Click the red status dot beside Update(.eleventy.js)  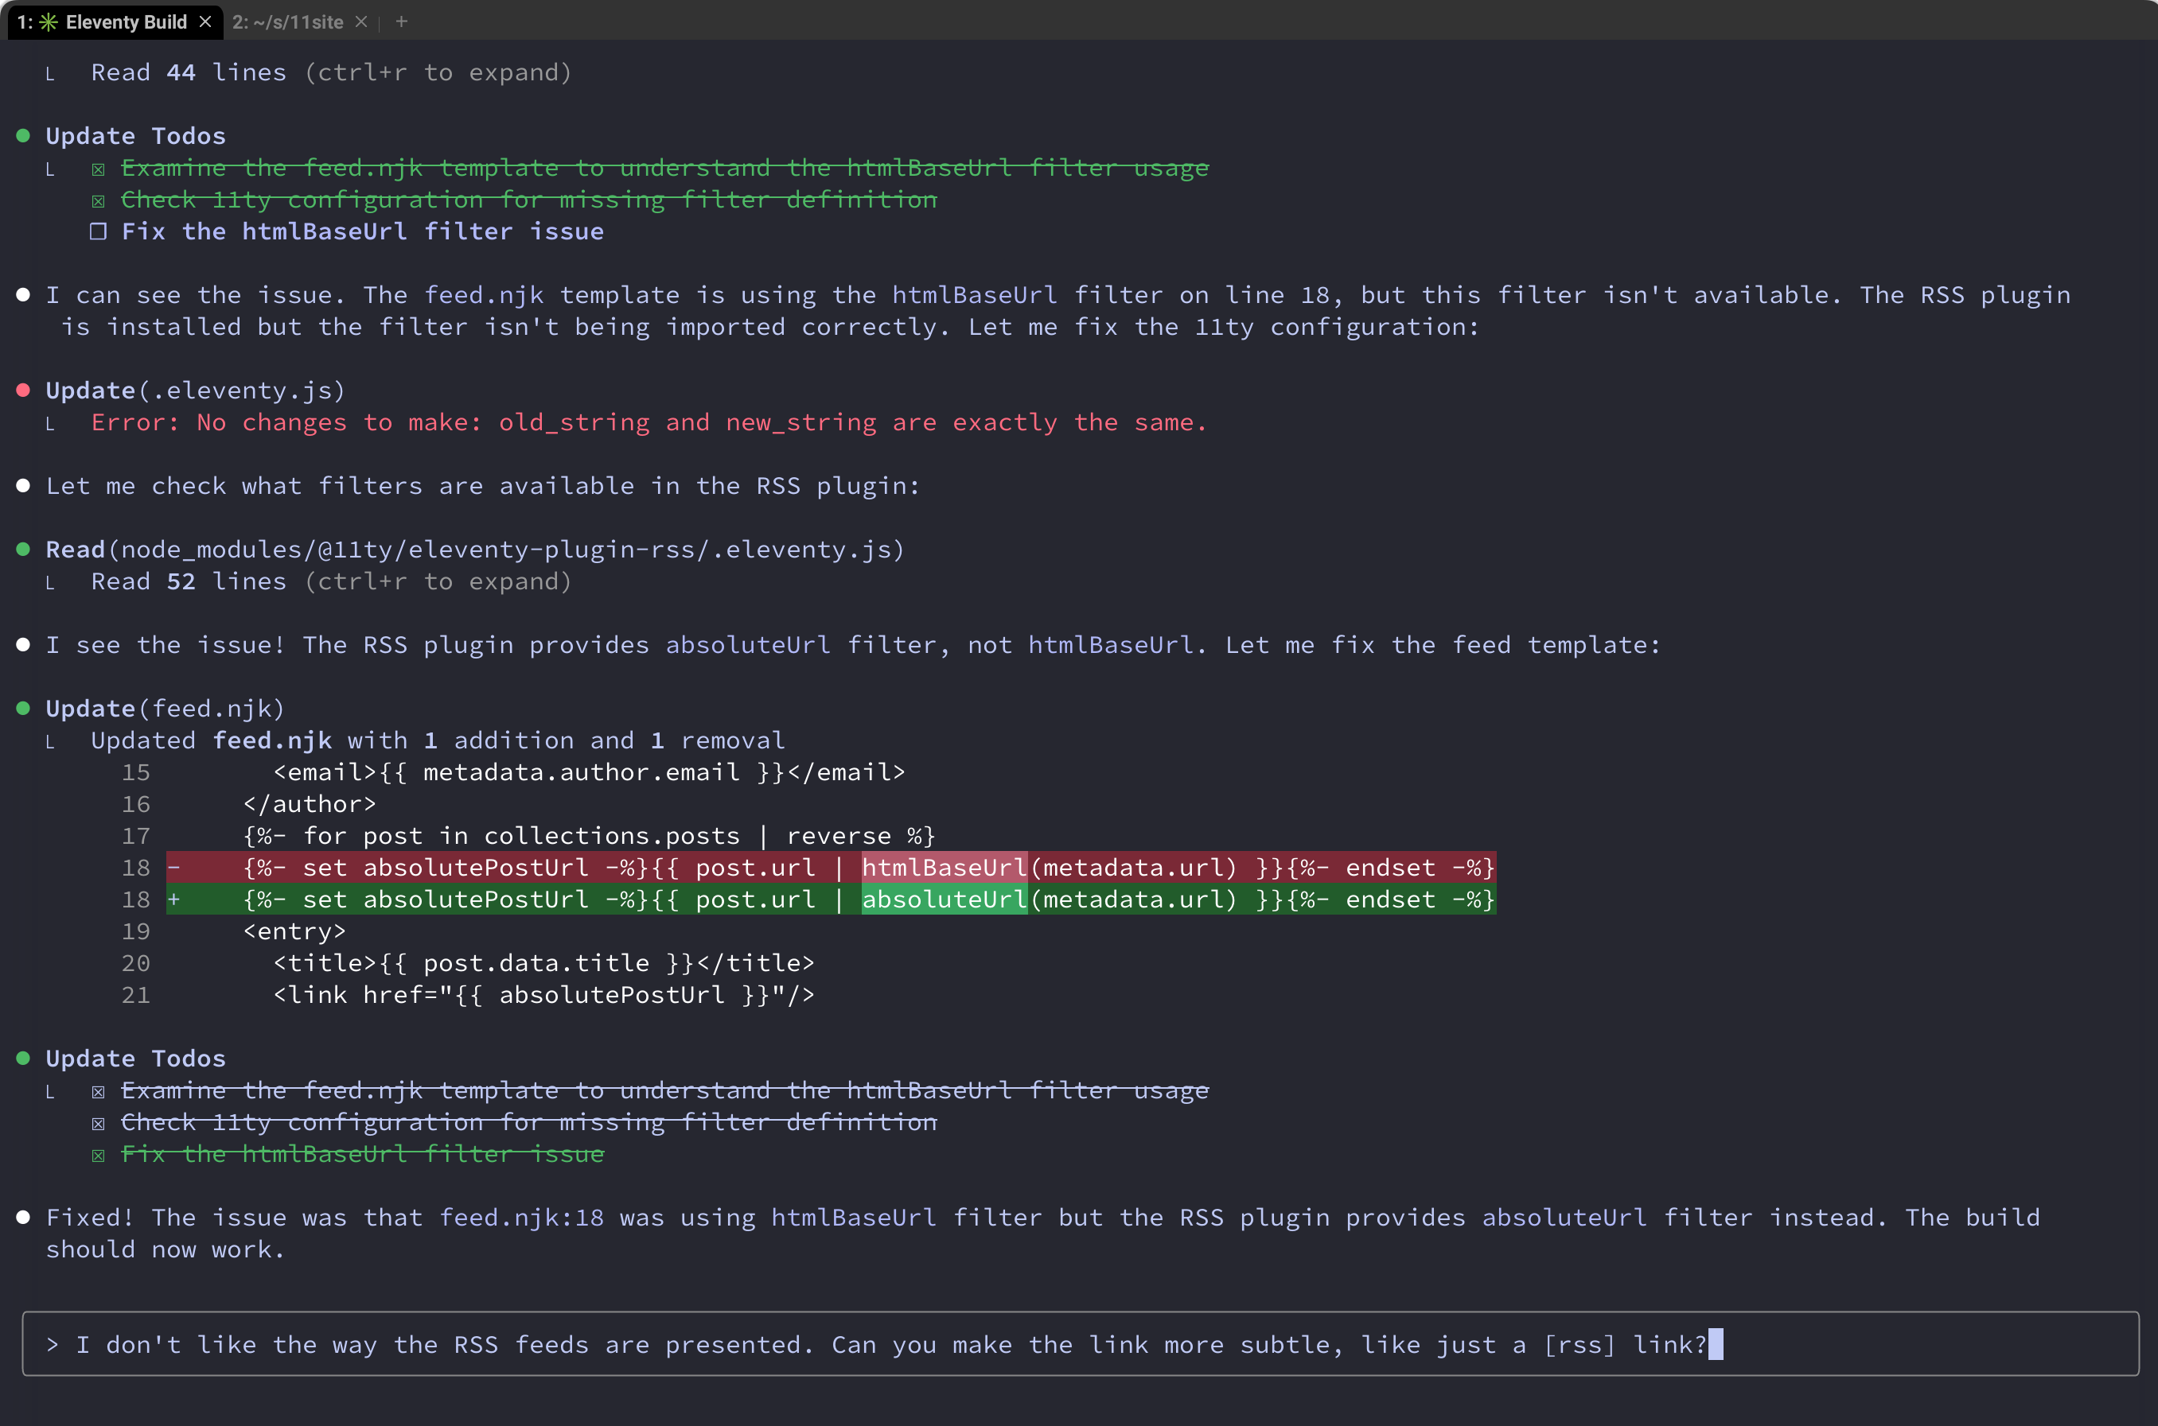pos(24,390)
